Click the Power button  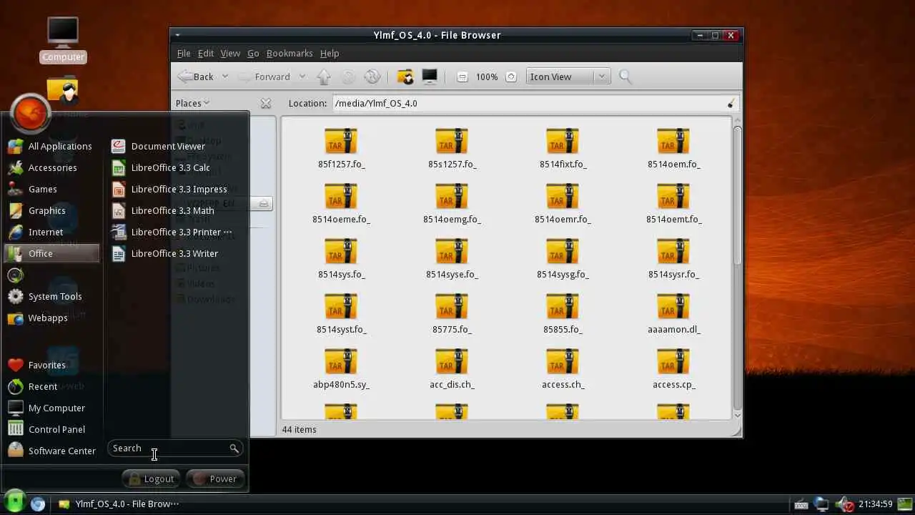coord(215,479)
